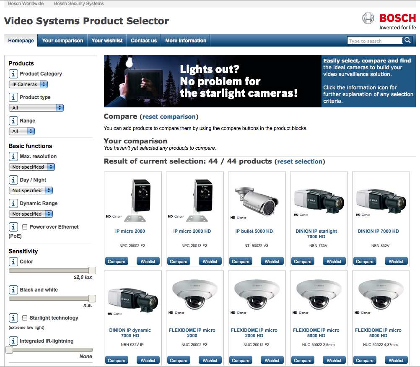420x367 pixels.
Task: Enable the Power over Ethernet checkbox
Action: point(25,227)
